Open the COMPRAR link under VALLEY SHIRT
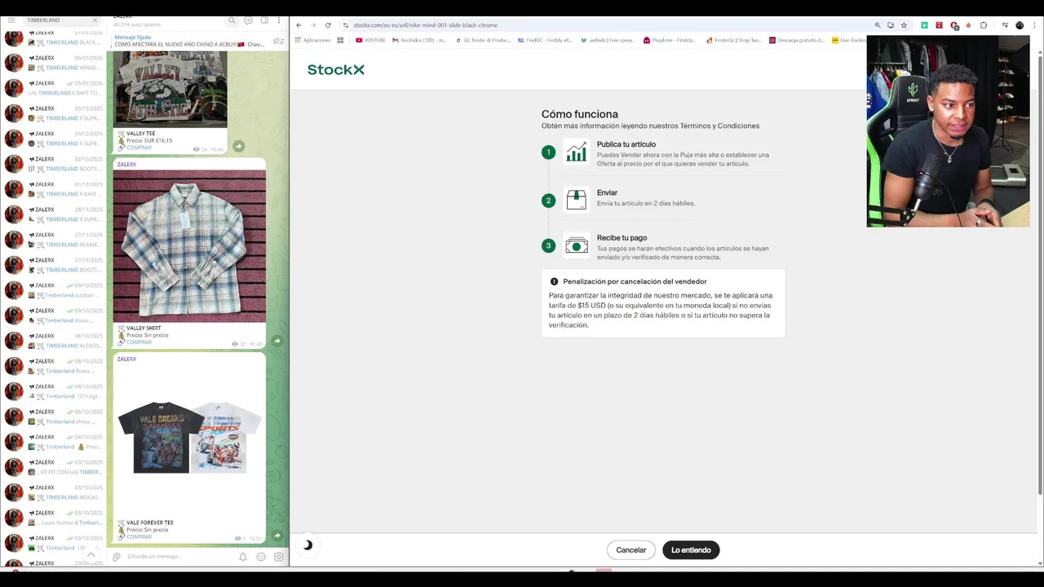1044x587 pixels. [x=139, y=342]
